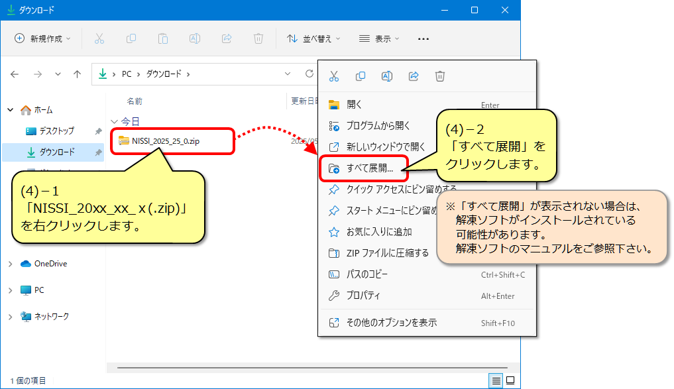Viewport: 674px width, 389px height.
Task: Switch to details view icon in status bar
Action: [x=495, y=380]
